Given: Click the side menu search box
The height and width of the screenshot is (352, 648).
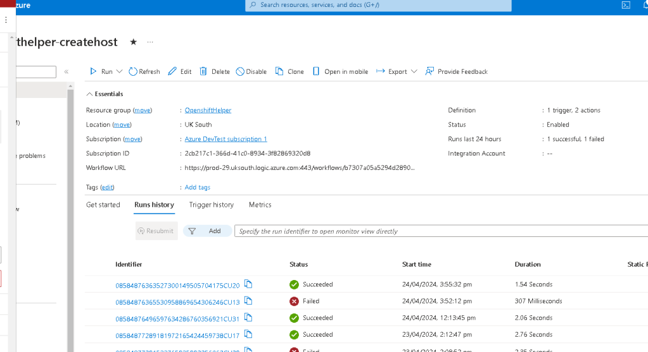Looking at the screenshot, I should point(36,71).
